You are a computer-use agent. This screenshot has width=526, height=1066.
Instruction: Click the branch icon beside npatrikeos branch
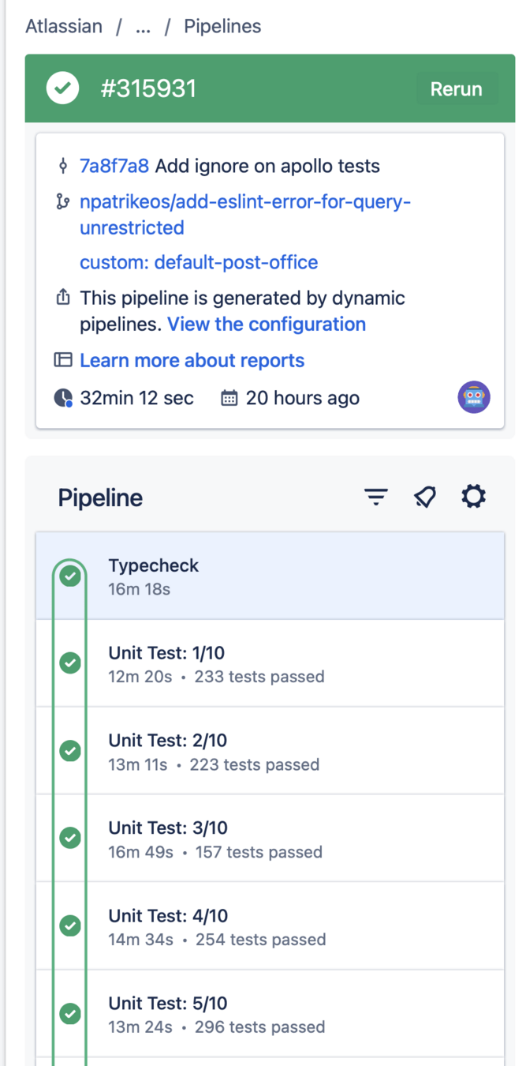63,203
